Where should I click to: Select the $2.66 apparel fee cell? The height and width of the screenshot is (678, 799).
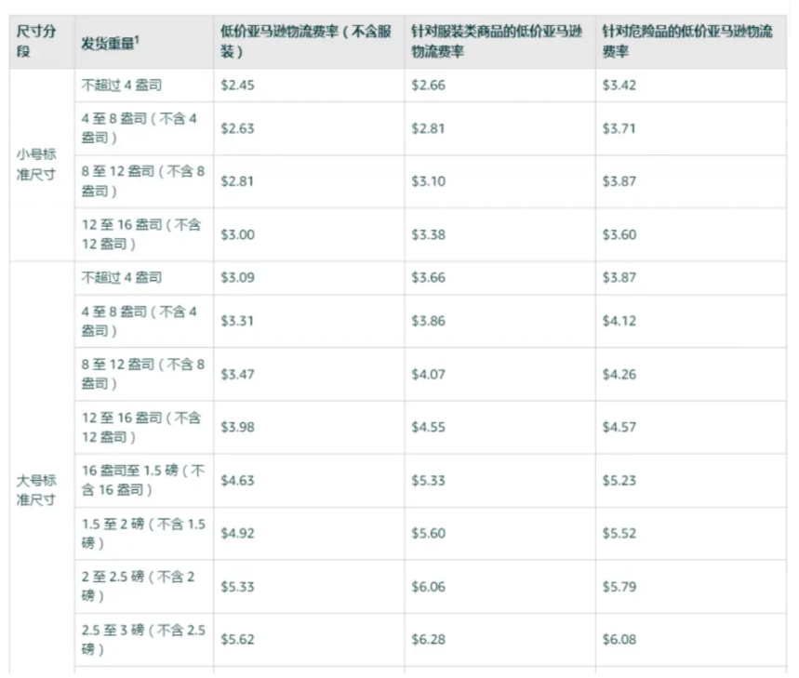(428, 84)
